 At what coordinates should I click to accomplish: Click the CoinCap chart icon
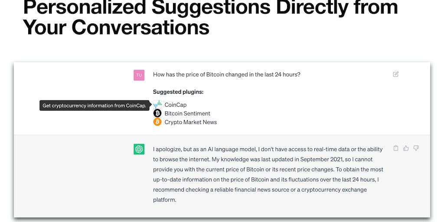coord(157,104)
